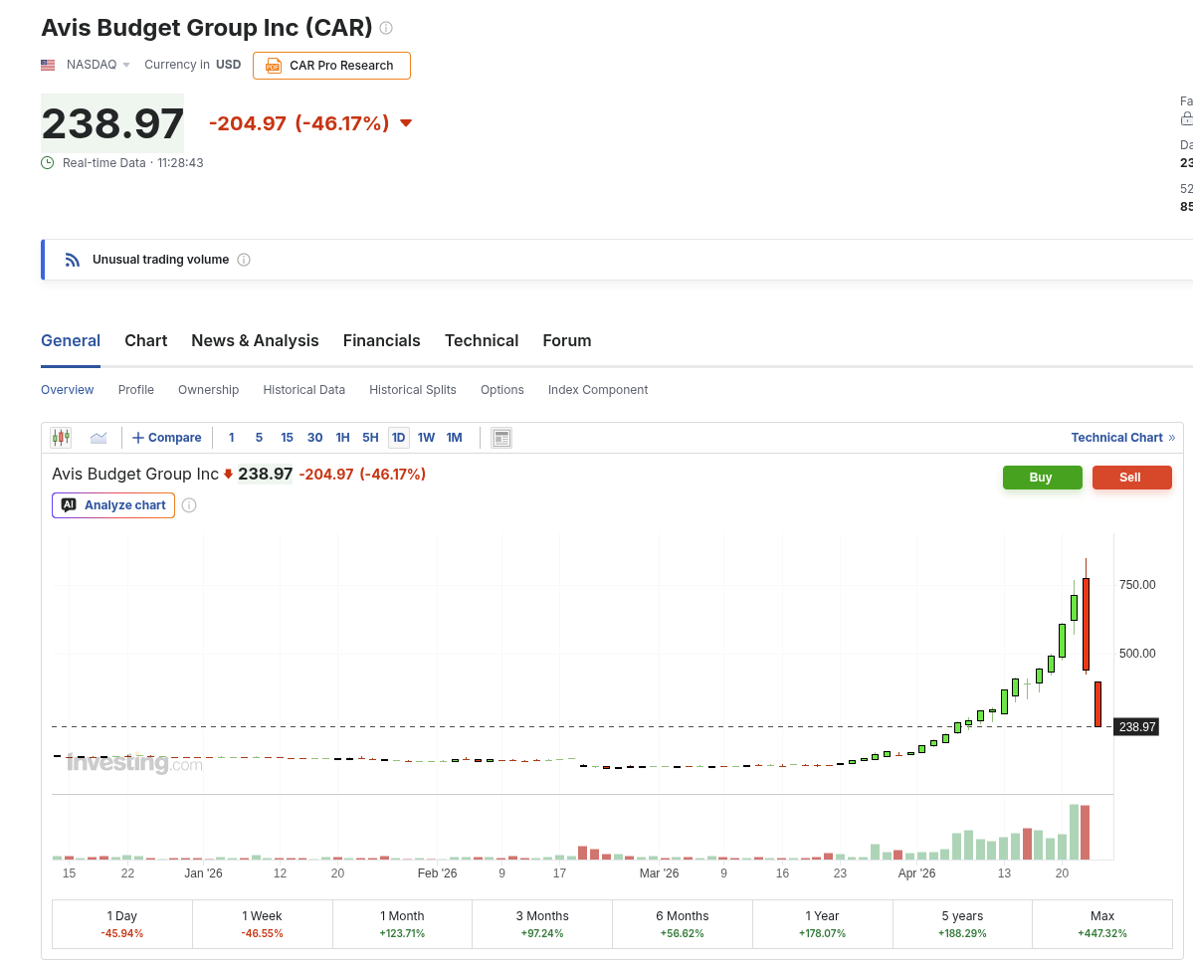Click the 500.00 price axis label

pyautogui.click(x=1137, y=654)
